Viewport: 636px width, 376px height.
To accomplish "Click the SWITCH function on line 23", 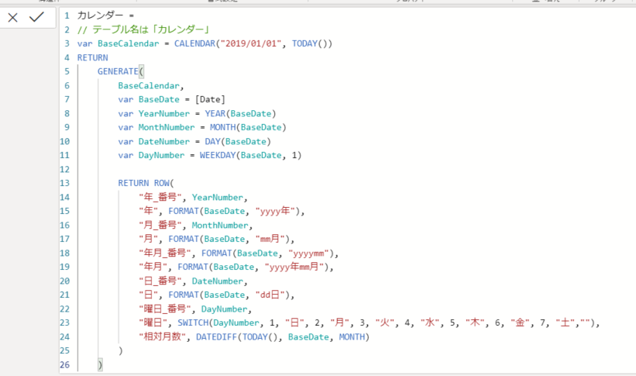I will 193,323.
